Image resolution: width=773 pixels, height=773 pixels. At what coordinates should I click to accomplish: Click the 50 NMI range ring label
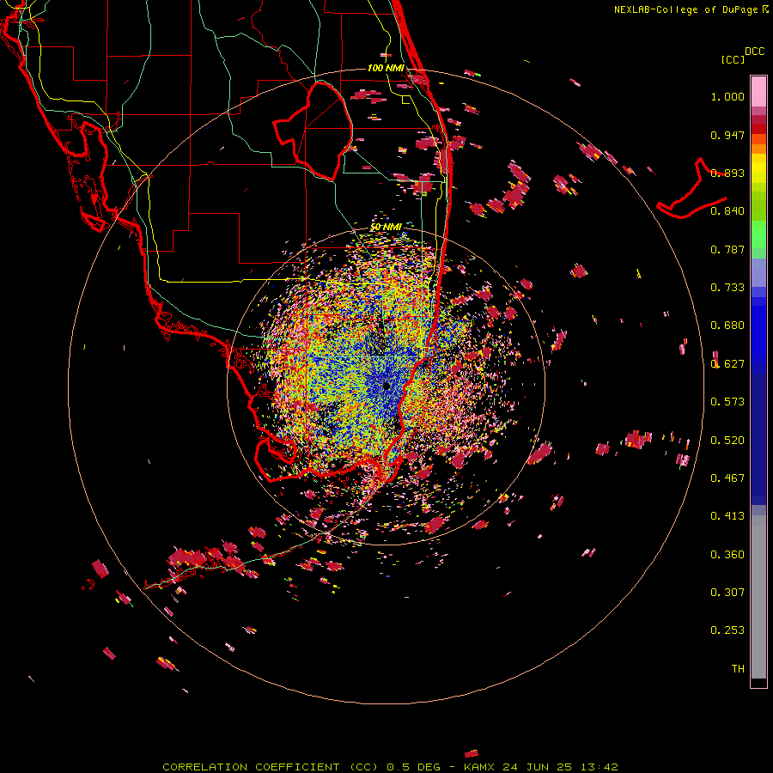click(x=386, y=227)
